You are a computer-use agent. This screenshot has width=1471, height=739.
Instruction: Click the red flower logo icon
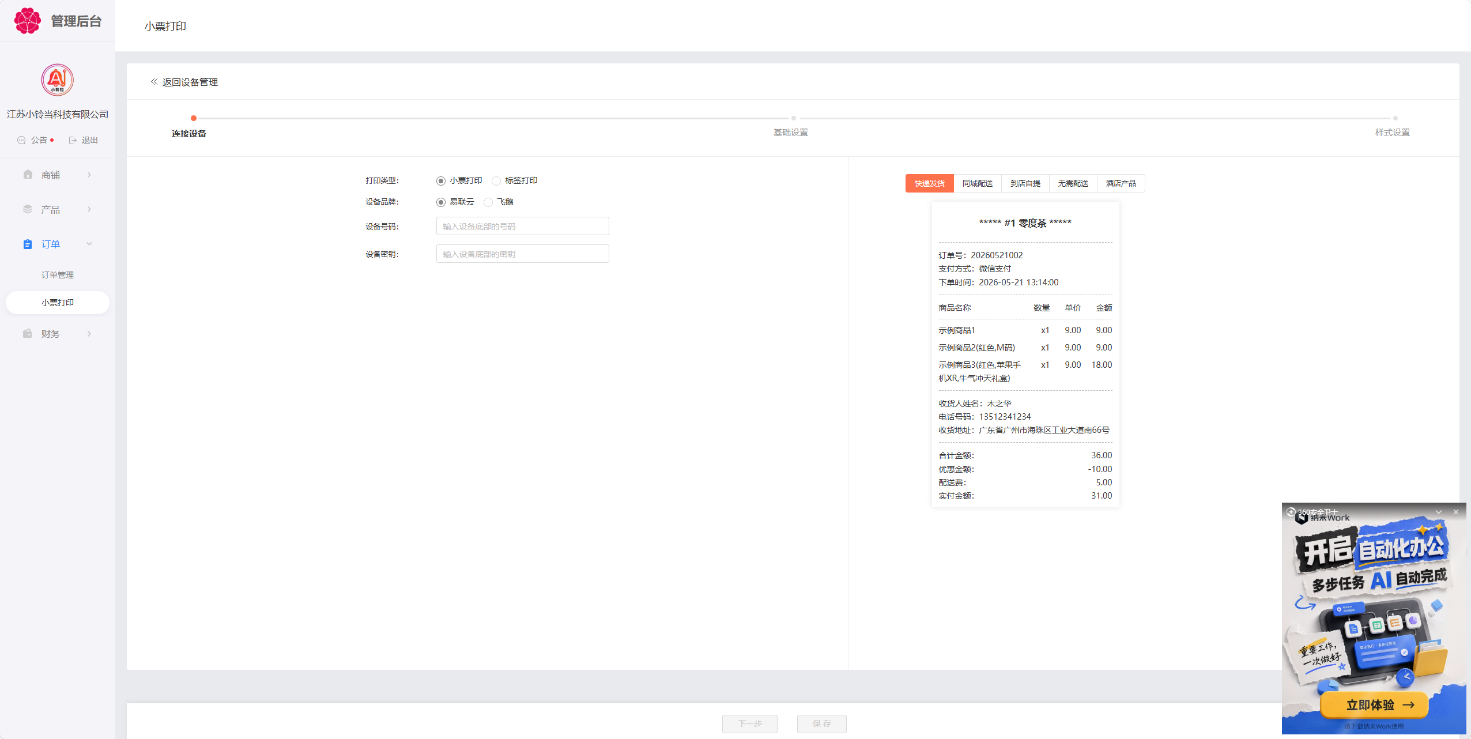click(27, 21)
